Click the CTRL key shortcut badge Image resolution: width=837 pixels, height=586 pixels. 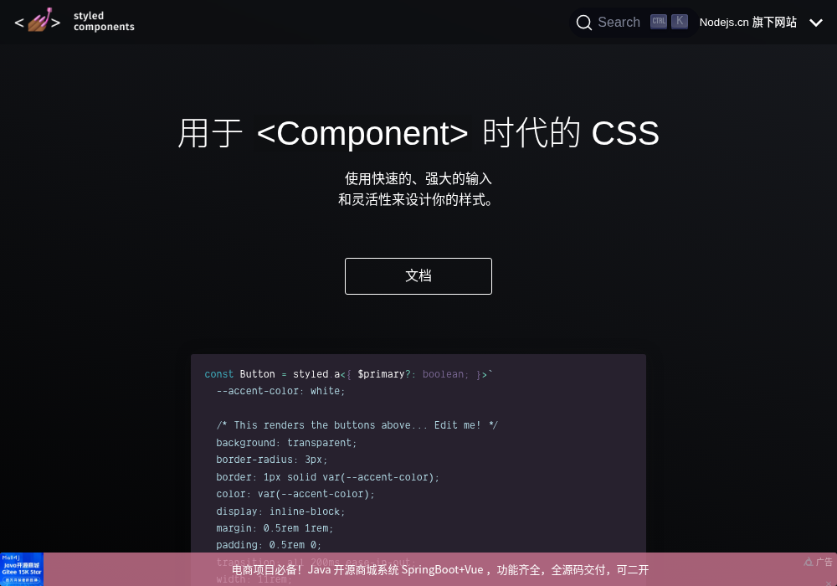659,22
